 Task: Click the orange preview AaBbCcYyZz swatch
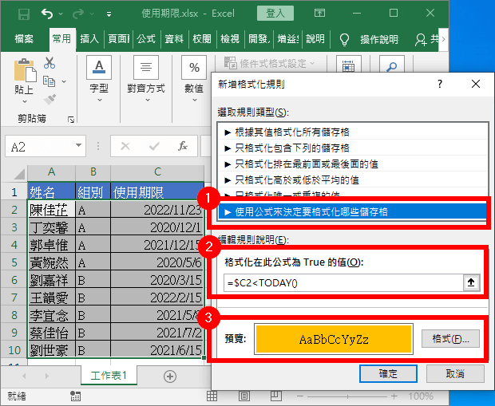[334, 339]
